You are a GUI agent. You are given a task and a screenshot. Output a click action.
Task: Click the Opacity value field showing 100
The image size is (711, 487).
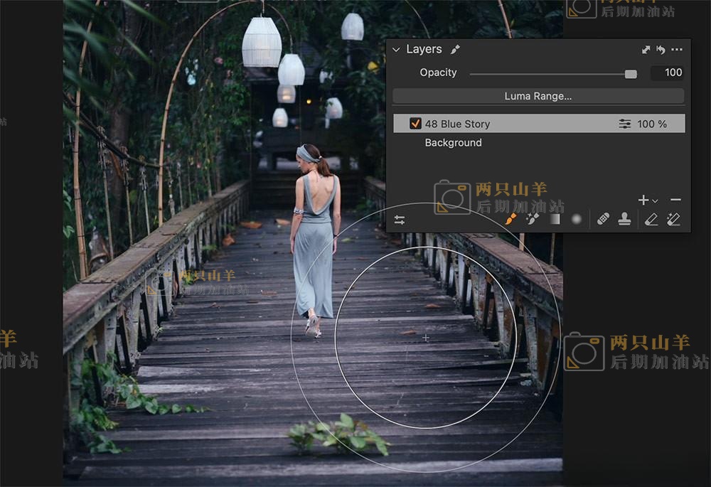(x=667, y=73)
